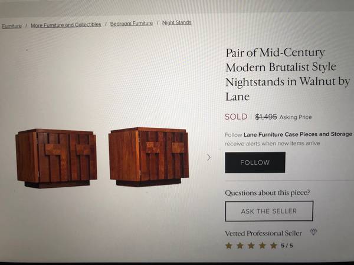Click the product title heading
Viewport: 354px width, 265px height.
click(x=287, y=74)
